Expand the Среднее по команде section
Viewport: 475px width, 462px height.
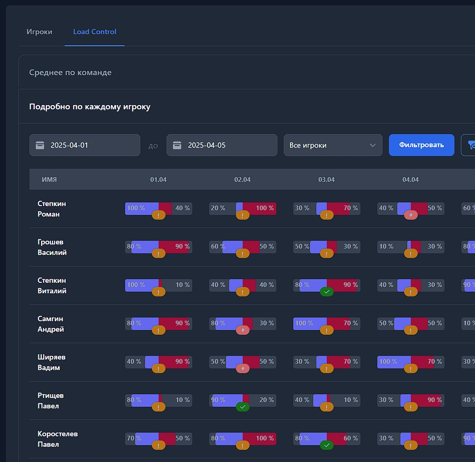click(x=70, y=73)
